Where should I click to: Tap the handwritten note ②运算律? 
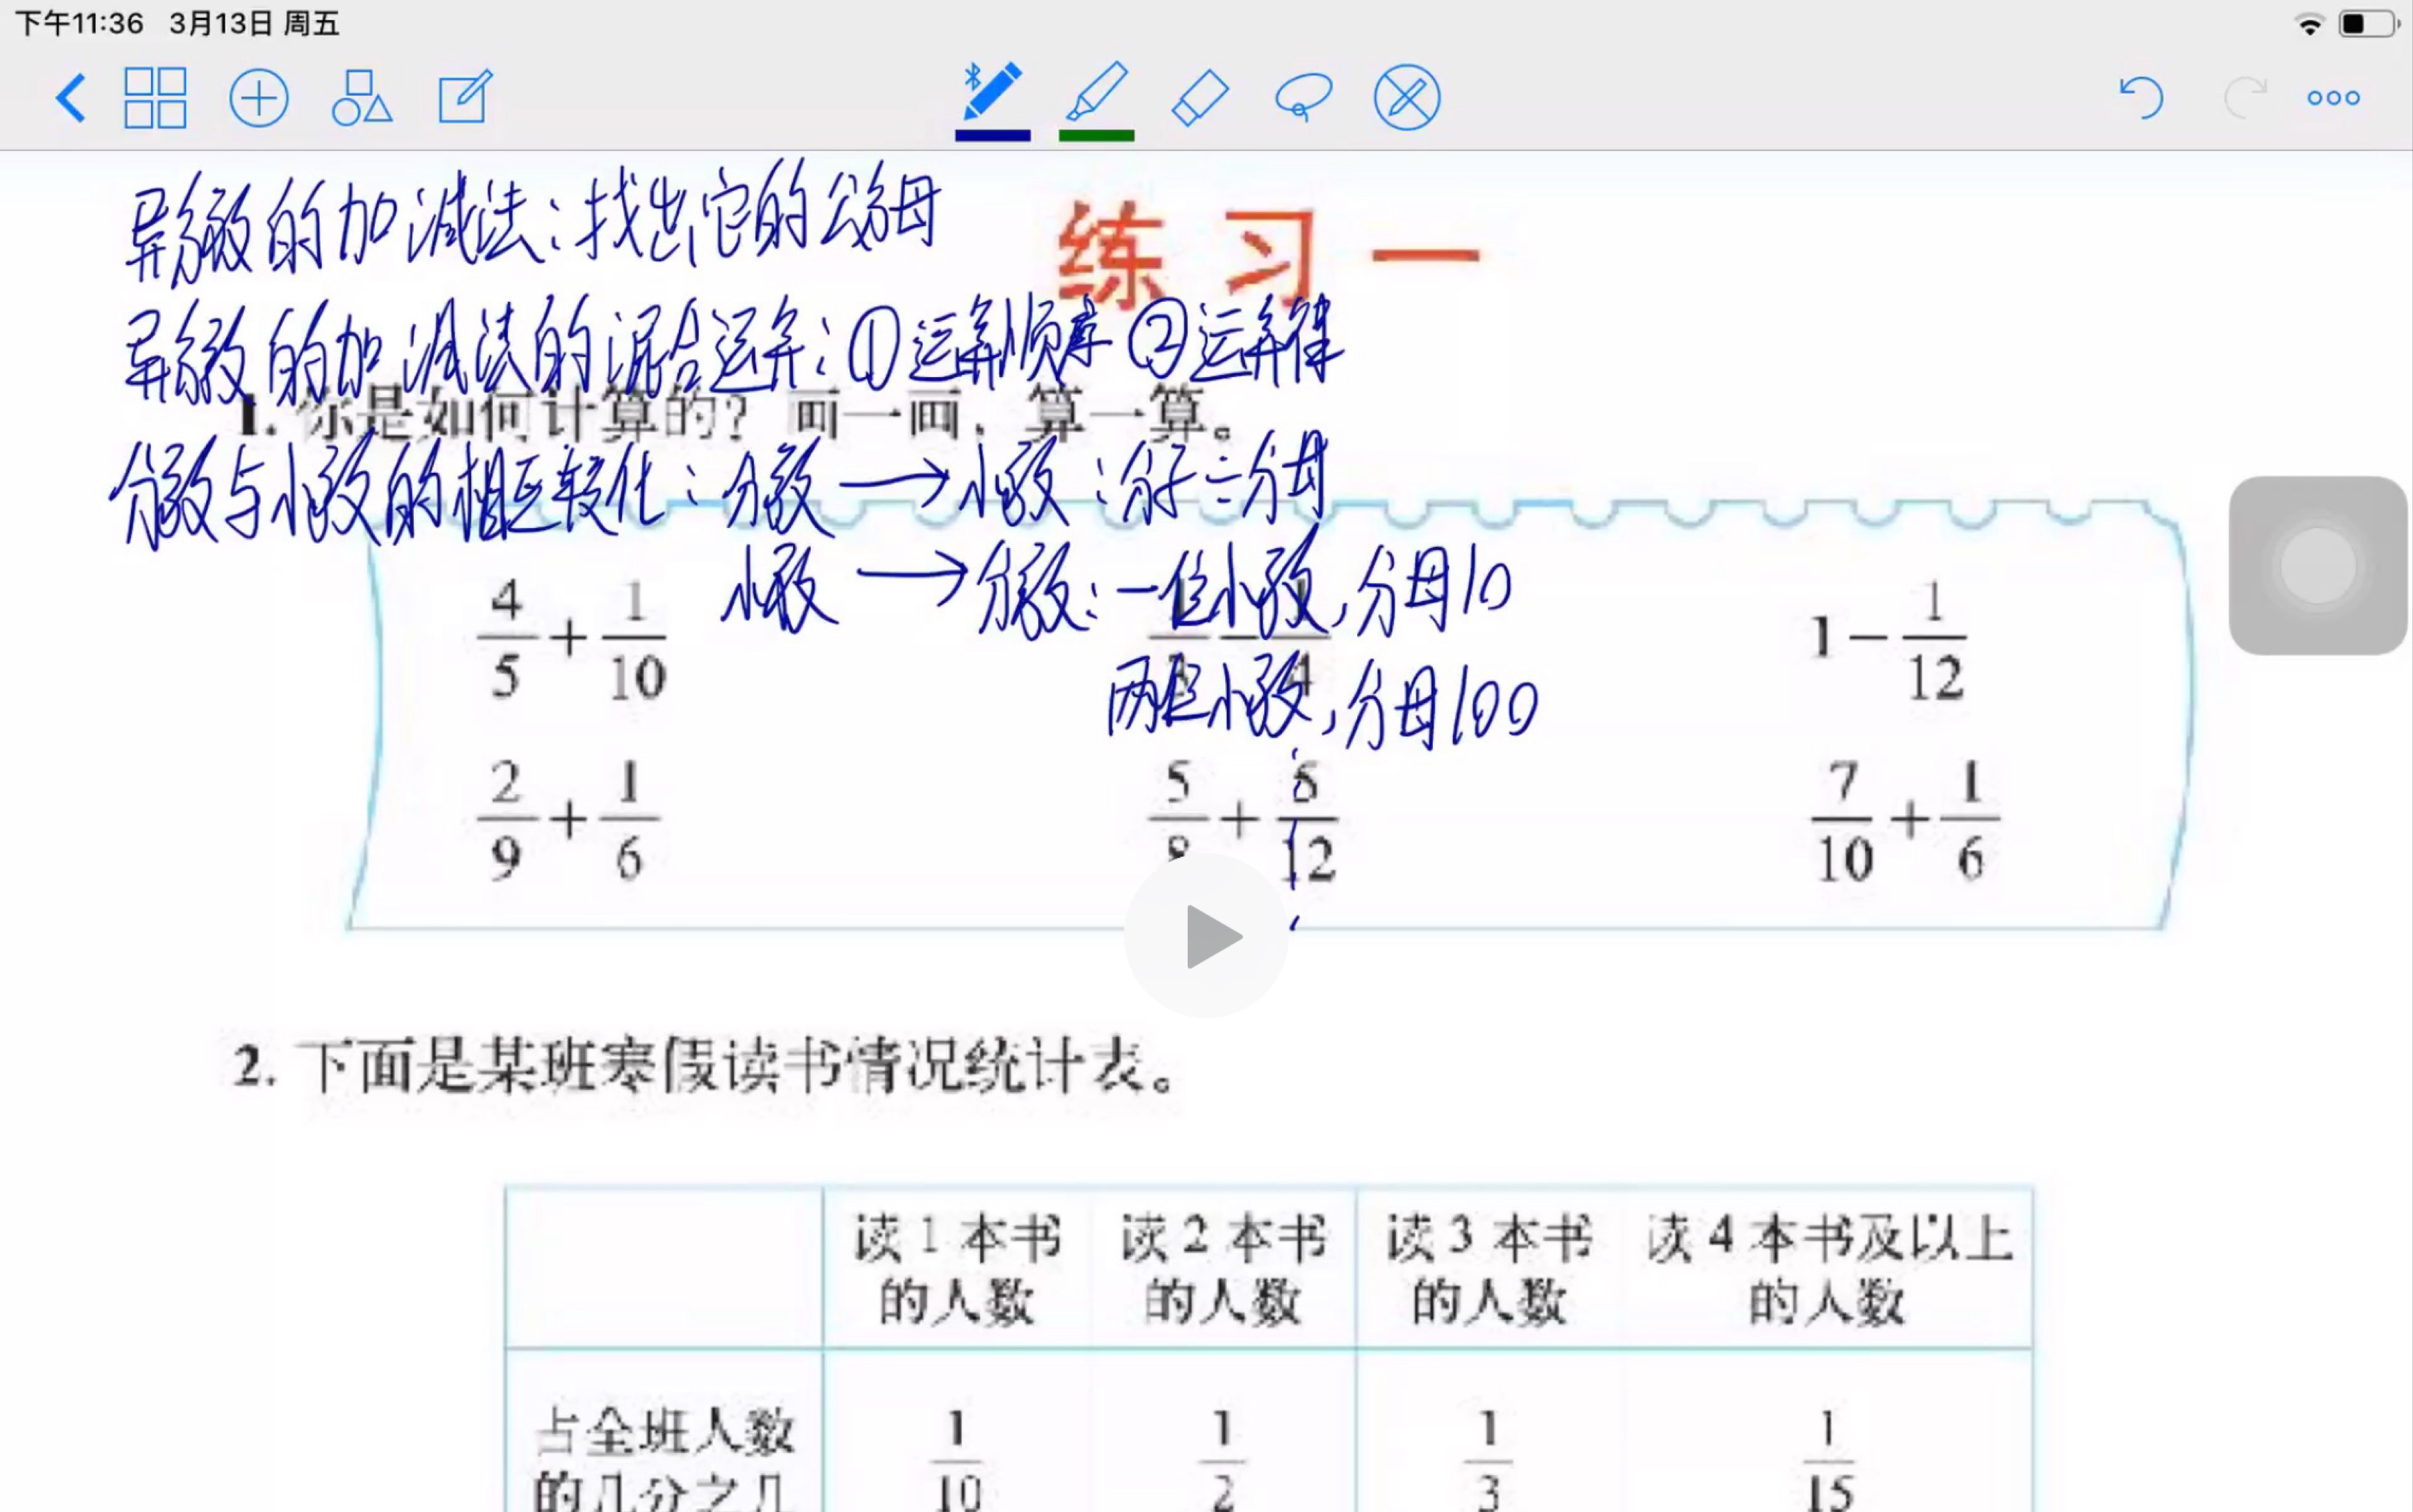pyautogui.click(x=1236, y=342)
